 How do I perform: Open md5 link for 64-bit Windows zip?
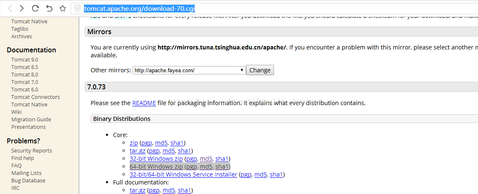click(x=206, y=167)
